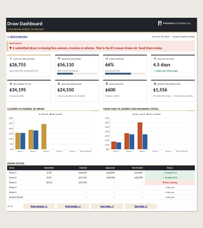Click the clock icon beside Avg Days to Fund
Screen dimensions: 203x228
pos(155,59)
